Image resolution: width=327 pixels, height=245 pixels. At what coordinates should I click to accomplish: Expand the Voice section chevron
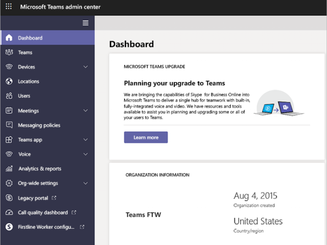coord(85,154)
